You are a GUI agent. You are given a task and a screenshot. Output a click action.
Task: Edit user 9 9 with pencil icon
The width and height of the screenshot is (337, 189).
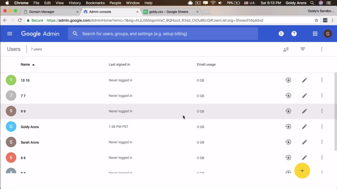point(304,111)
